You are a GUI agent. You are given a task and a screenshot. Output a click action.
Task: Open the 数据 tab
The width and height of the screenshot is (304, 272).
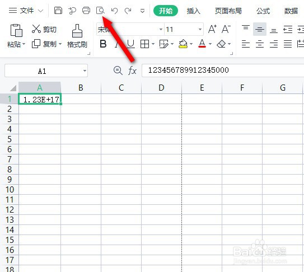[x=291, y=11]
